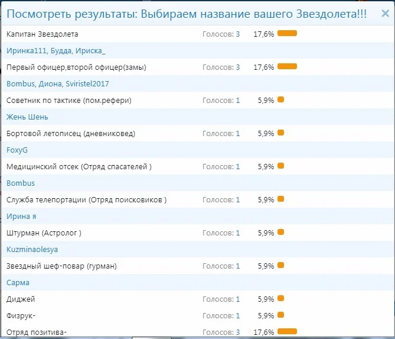Screen dimensions: 395x339
Task: Click vote count 1 for Штурман
Action: (238, 233)
